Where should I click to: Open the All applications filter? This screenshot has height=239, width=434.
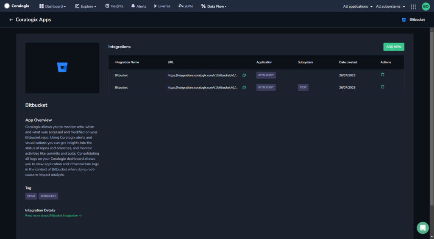tap(358, 6)
